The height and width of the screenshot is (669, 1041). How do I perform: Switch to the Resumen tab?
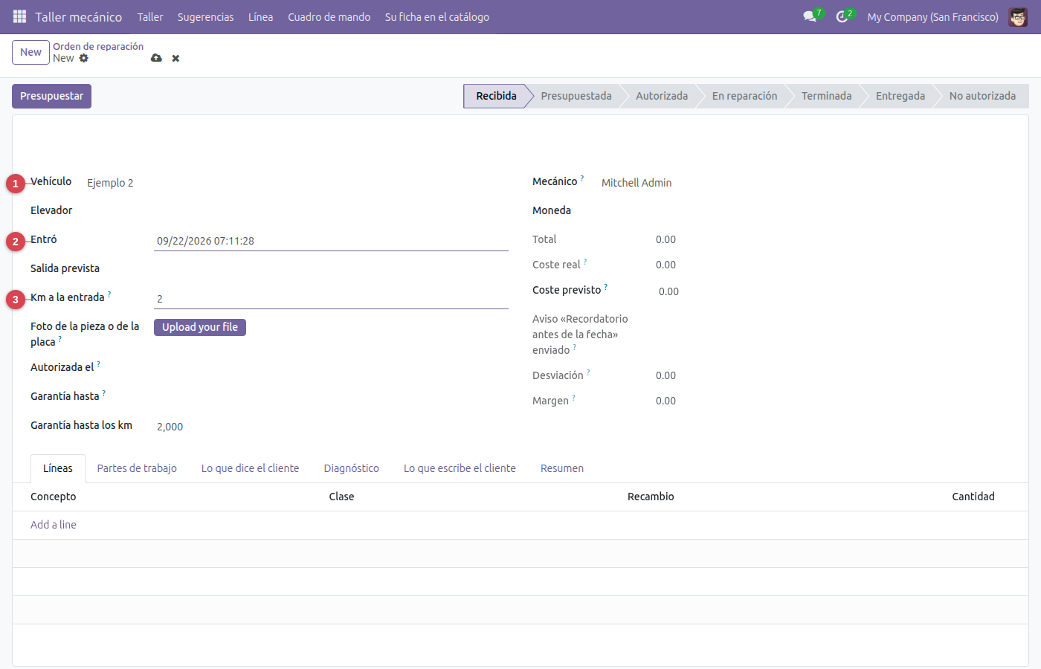(x=562, y=468)
